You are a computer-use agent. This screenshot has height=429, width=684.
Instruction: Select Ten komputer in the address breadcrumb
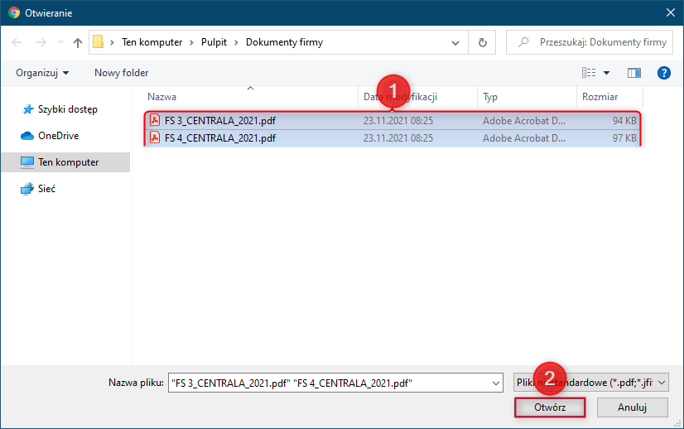[152, 42]
